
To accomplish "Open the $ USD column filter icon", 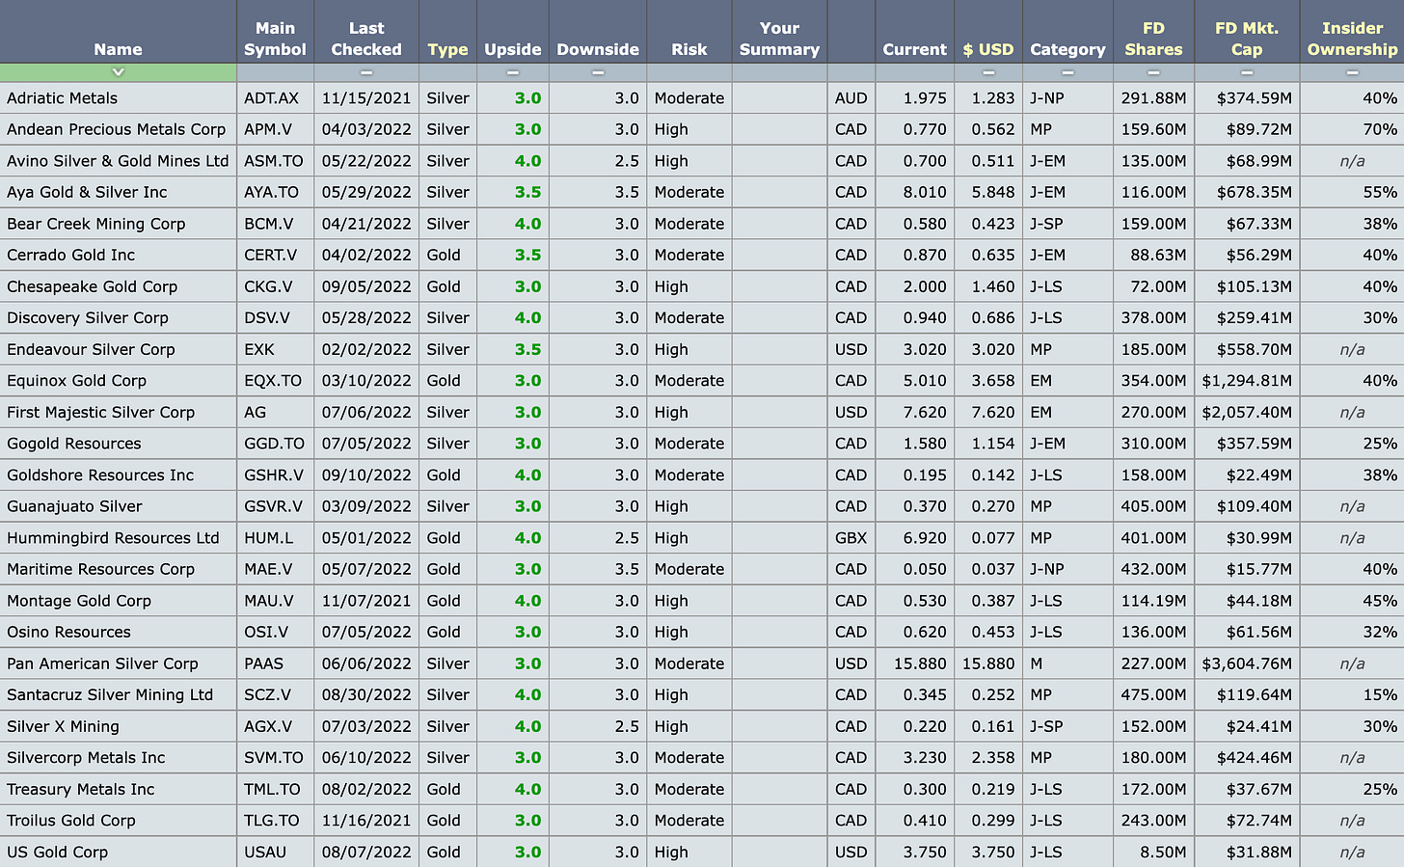I will click(x=988, y=72).
